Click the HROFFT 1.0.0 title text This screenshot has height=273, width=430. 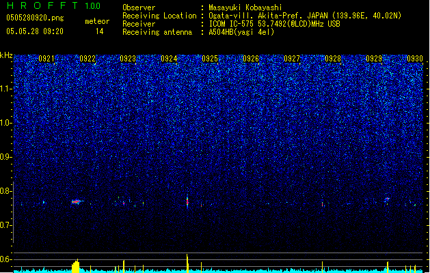click(x=54, y=5)
